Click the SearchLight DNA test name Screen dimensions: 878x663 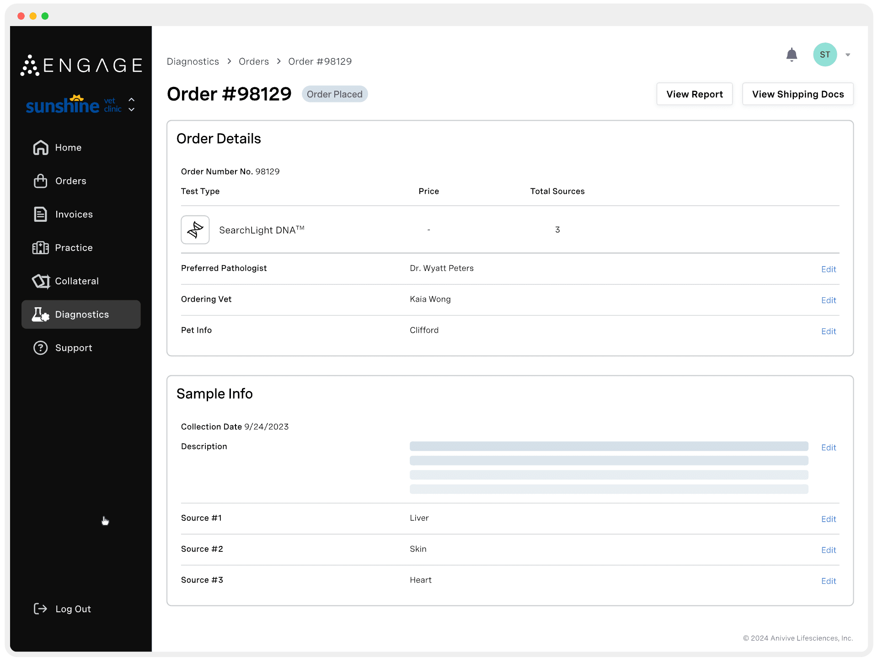(x=262, y=230)
